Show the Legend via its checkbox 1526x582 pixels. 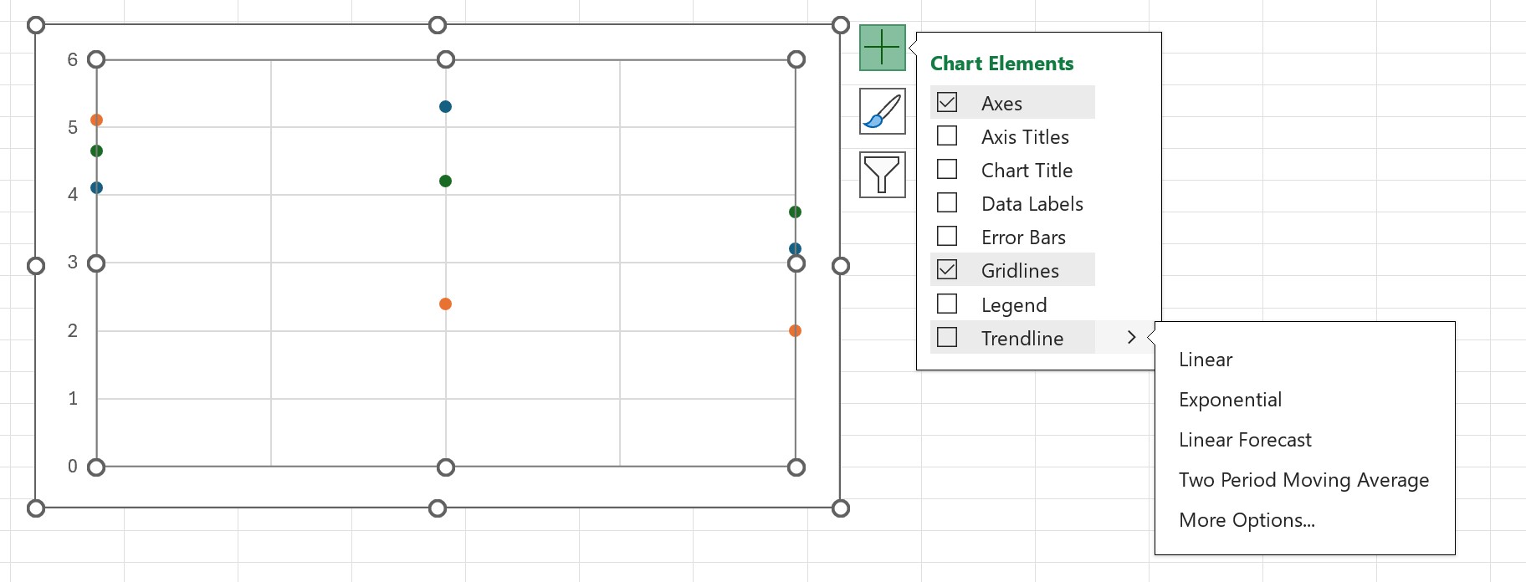point(947,304)
